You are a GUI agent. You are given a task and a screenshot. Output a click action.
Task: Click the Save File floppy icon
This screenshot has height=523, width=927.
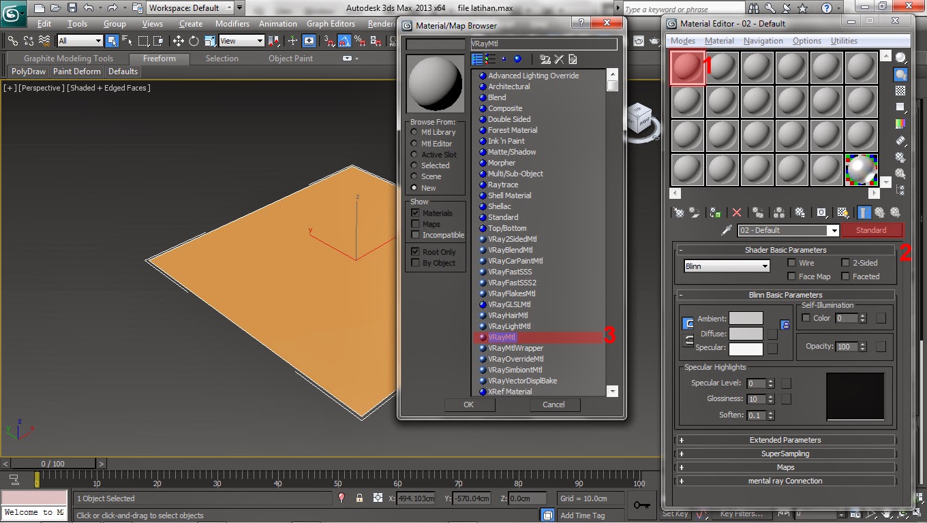72,8
